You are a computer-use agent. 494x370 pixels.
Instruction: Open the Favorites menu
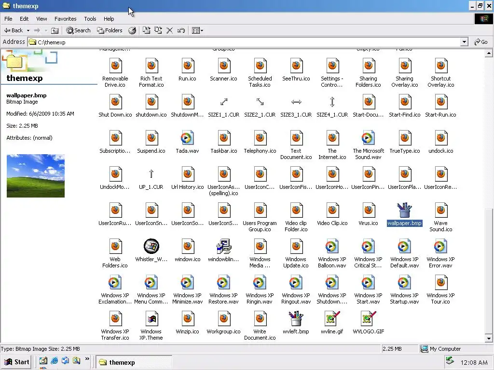pos(65,19)
